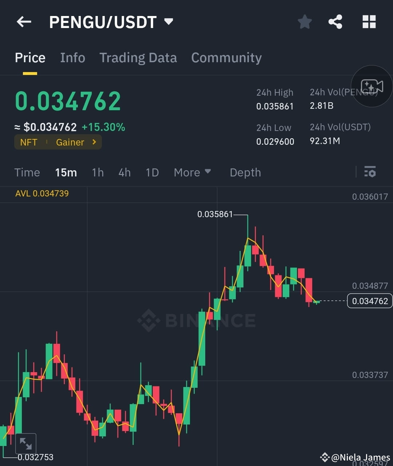The width and height of the screenshot is (393, 466).
Task: Switch chart interval to 1D
Action: pyautogui.click(x=152, y=172)
